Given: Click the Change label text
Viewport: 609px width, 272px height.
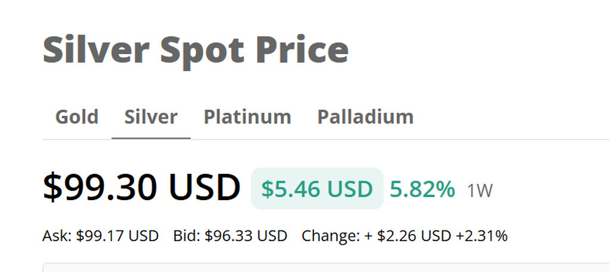Looking at the screenshot, I should coord(330,236).
